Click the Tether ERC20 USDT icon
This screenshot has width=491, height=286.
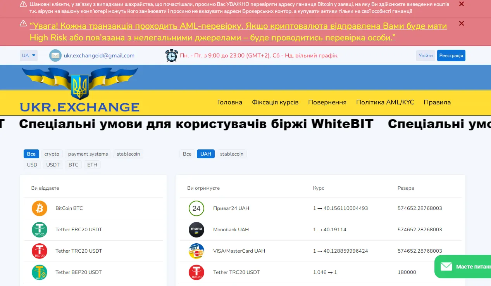point(39,230)
